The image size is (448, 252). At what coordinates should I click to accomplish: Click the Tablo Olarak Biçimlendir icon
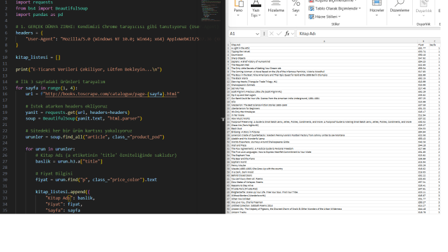click(x=311, y=8)
